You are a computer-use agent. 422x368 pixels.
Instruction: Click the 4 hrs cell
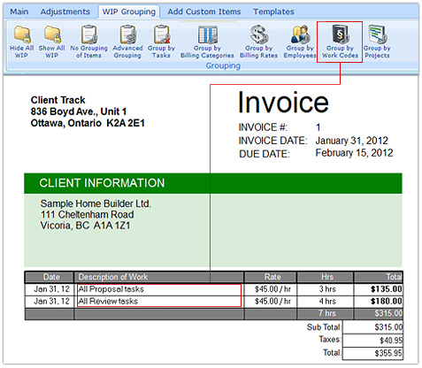coord(326,302)
